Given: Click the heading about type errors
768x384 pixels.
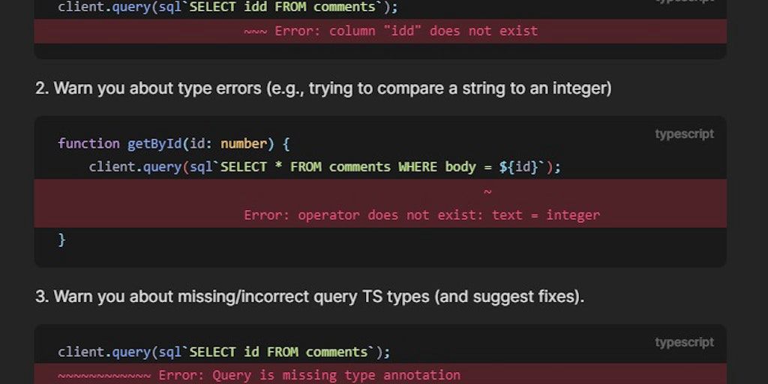Looking at the screenshot, I should click(x=323, y=88).
